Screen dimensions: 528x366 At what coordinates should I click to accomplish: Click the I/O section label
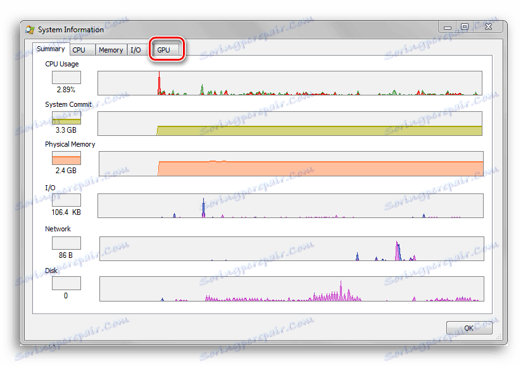point(50,188)
